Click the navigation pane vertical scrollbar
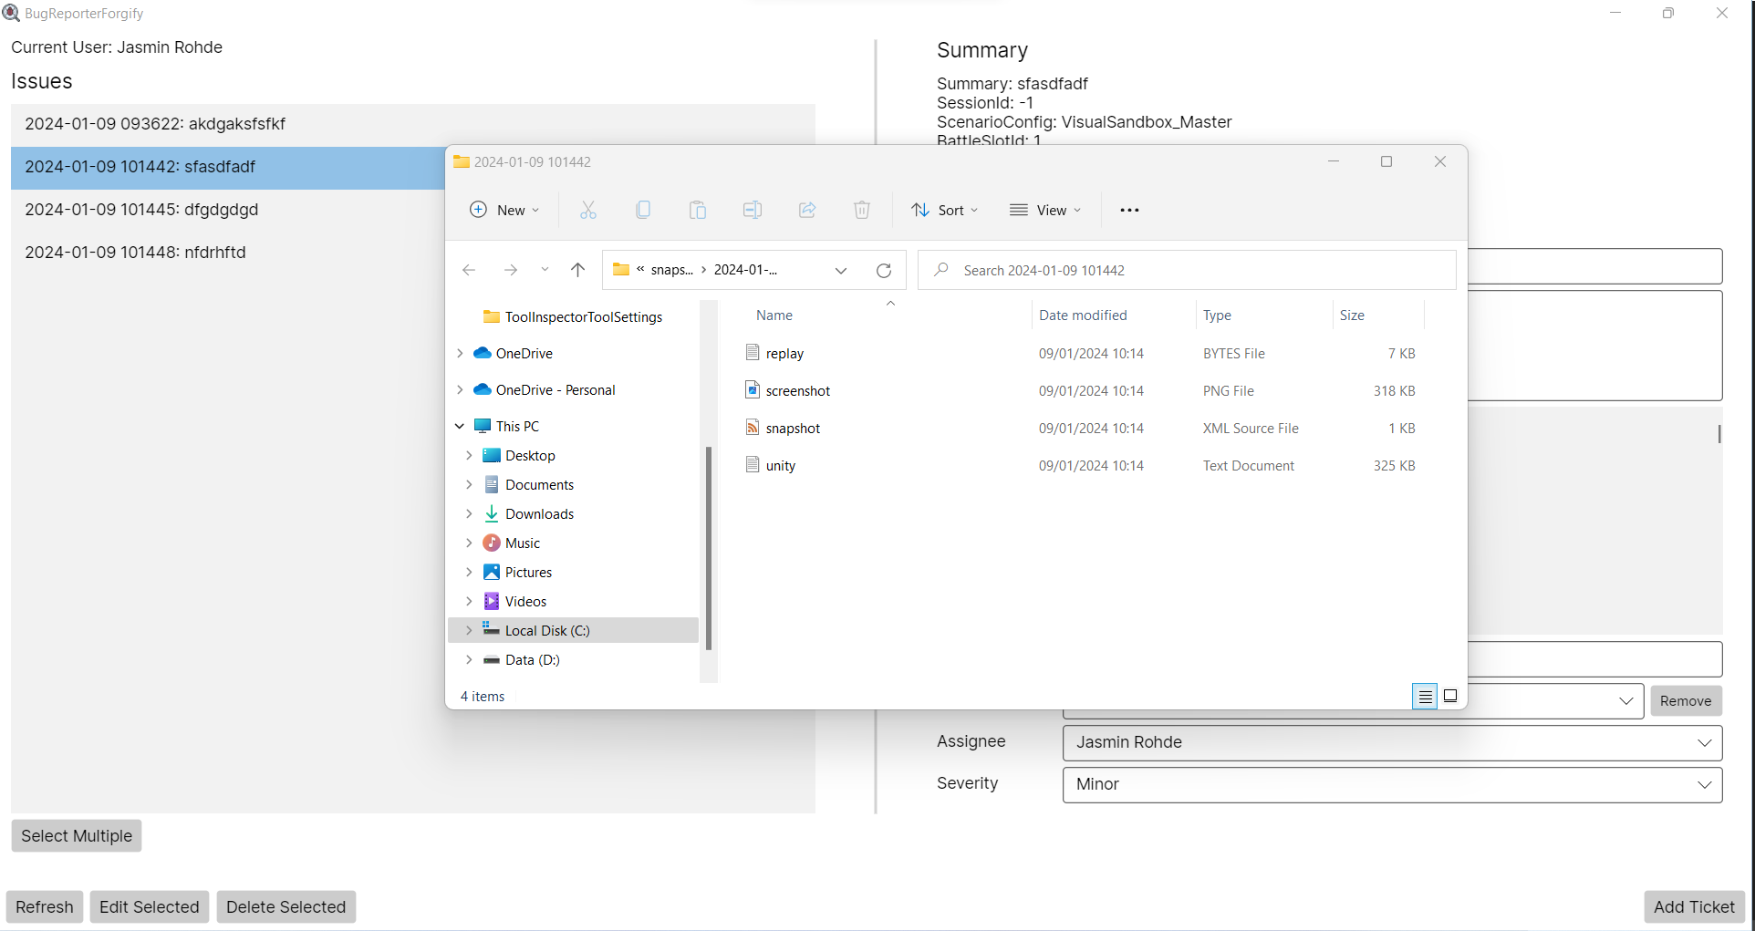 point(709,547)
